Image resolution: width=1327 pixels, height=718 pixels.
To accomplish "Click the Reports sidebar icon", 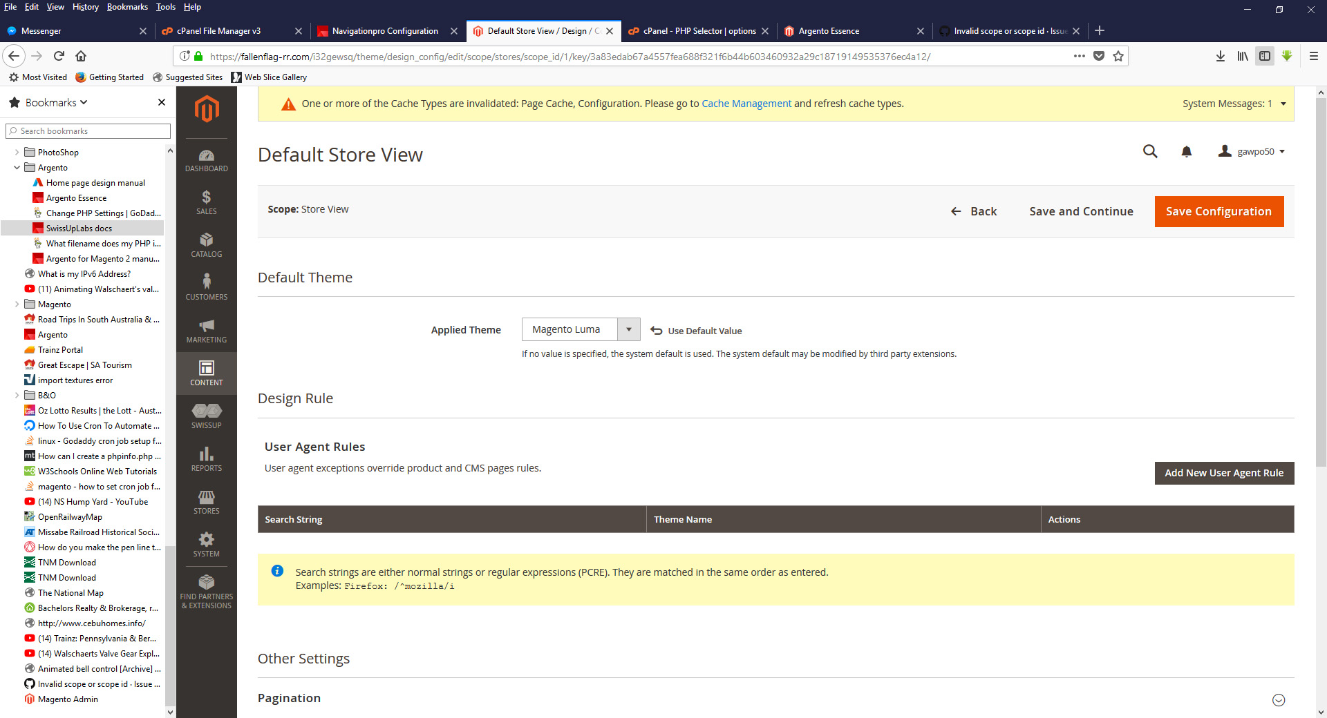I will (x=206, y=459).
